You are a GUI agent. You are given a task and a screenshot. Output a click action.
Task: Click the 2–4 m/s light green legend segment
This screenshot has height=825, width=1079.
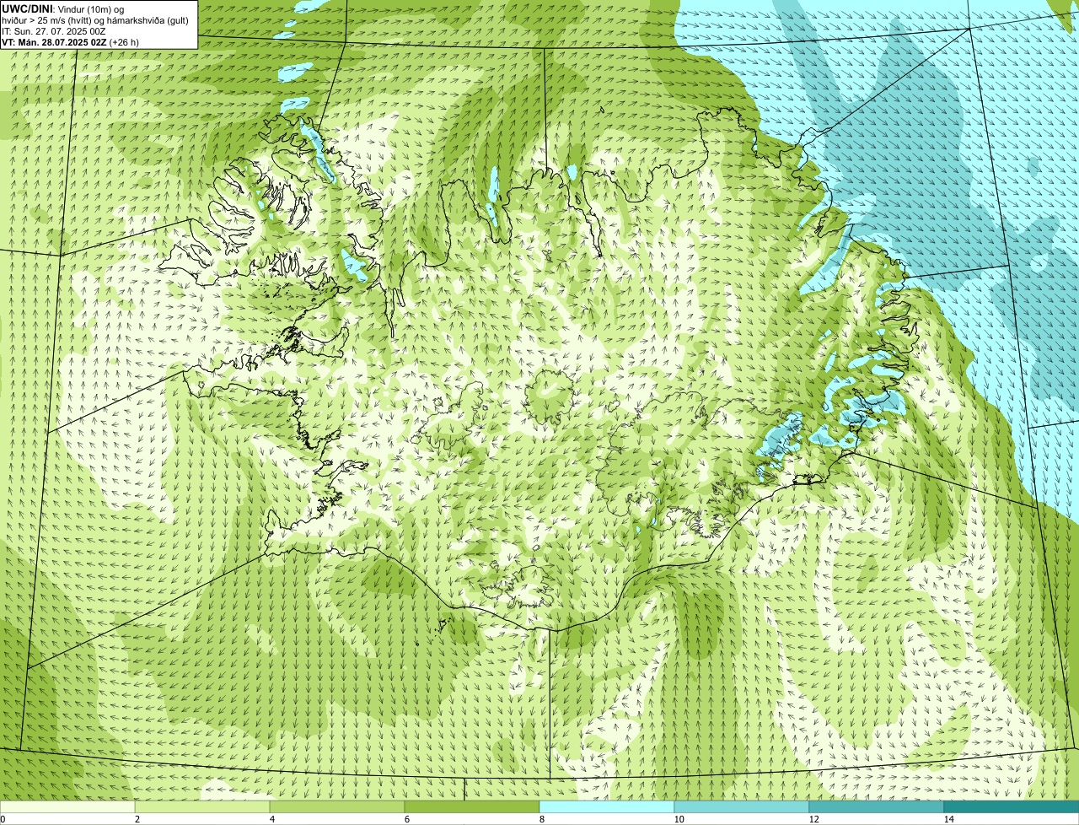(x=202, y=806)
